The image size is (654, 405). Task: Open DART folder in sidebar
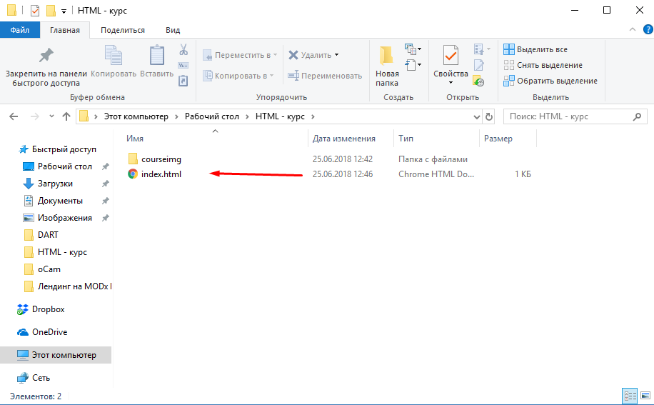click(x=41, y=235)
